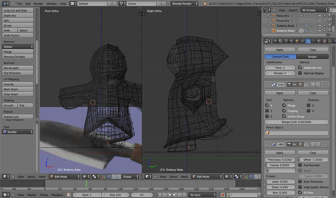Open No Sync playback dropdown
This screenshot has height=198, width=336.
coord(202,195)
